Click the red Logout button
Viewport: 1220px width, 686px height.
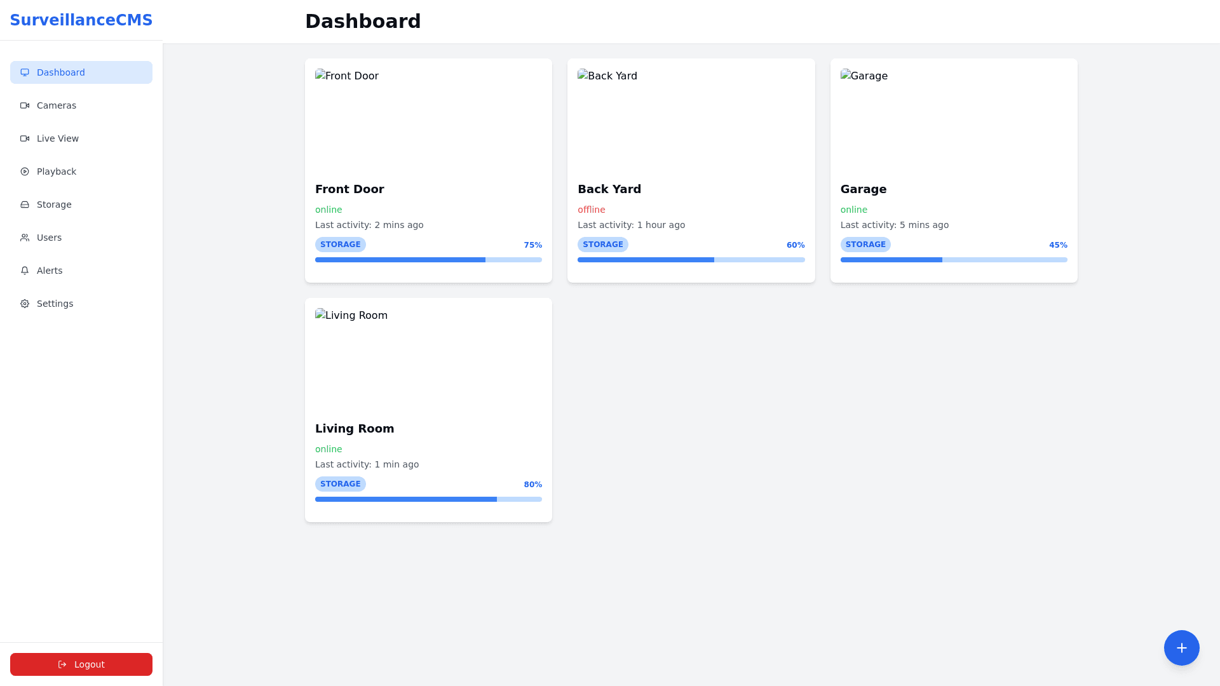click(81, 664)
